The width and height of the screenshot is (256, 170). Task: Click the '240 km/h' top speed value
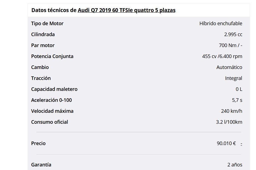click(x=232, y=111)
